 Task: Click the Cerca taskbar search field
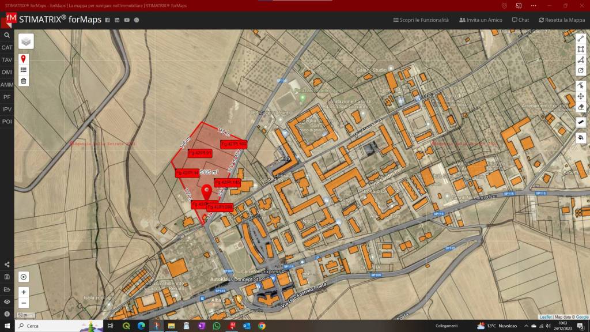[x=59, y=326]
